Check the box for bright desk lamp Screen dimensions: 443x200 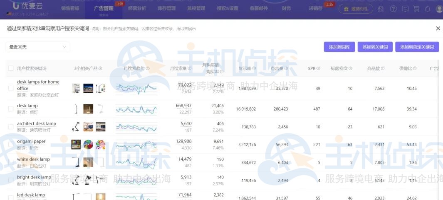pos(11,180)
